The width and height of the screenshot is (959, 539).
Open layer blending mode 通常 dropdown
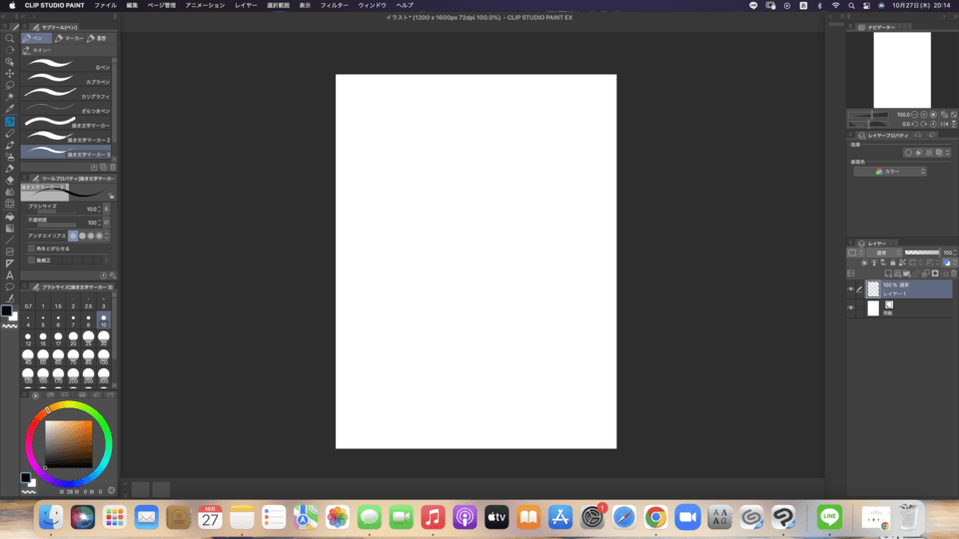pos(885,253)
